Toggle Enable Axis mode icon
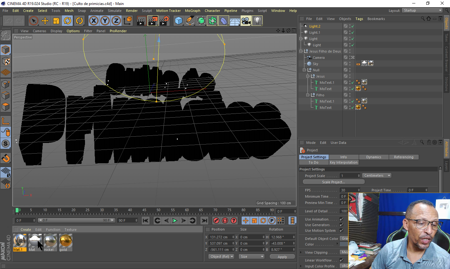The width and height of the screenshot is (450, 269). pyautogui.click(x=6, y=121)
